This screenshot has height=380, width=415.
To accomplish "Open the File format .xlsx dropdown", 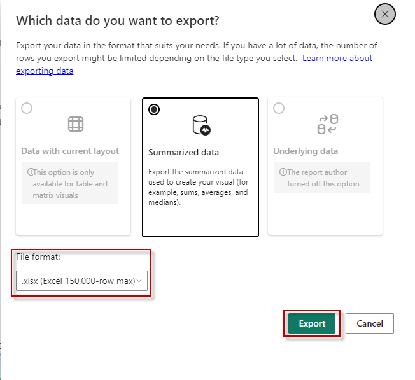I will (x=81, y=281).
